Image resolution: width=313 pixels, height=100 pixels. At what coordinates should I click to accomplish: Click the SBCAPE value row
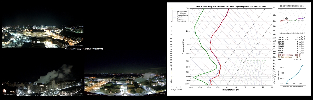(x=291, y=42)
